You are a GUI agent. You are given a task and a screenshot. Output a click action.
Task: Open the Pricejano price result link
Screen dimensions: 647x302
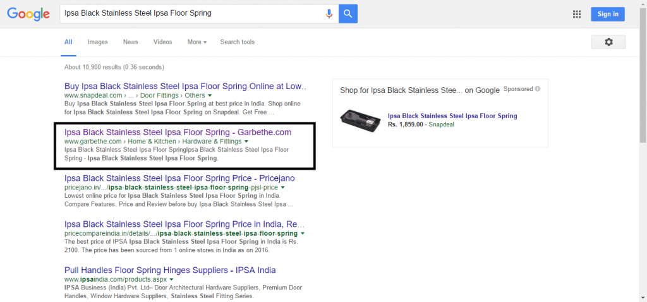[x=179, y=178]
